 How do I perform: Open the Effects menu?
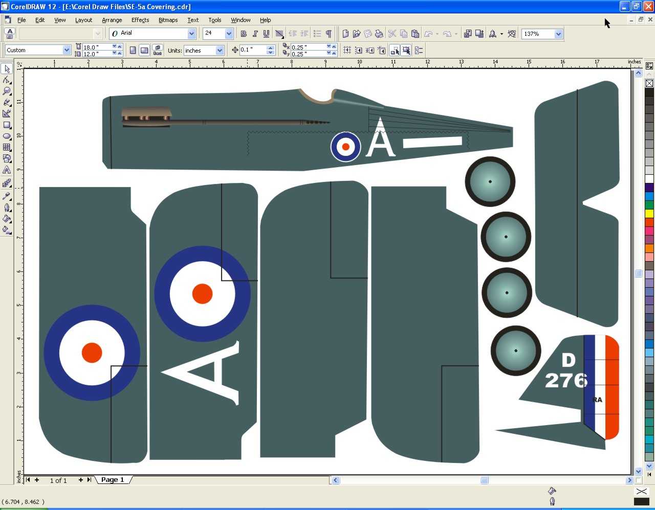point(140,20)
